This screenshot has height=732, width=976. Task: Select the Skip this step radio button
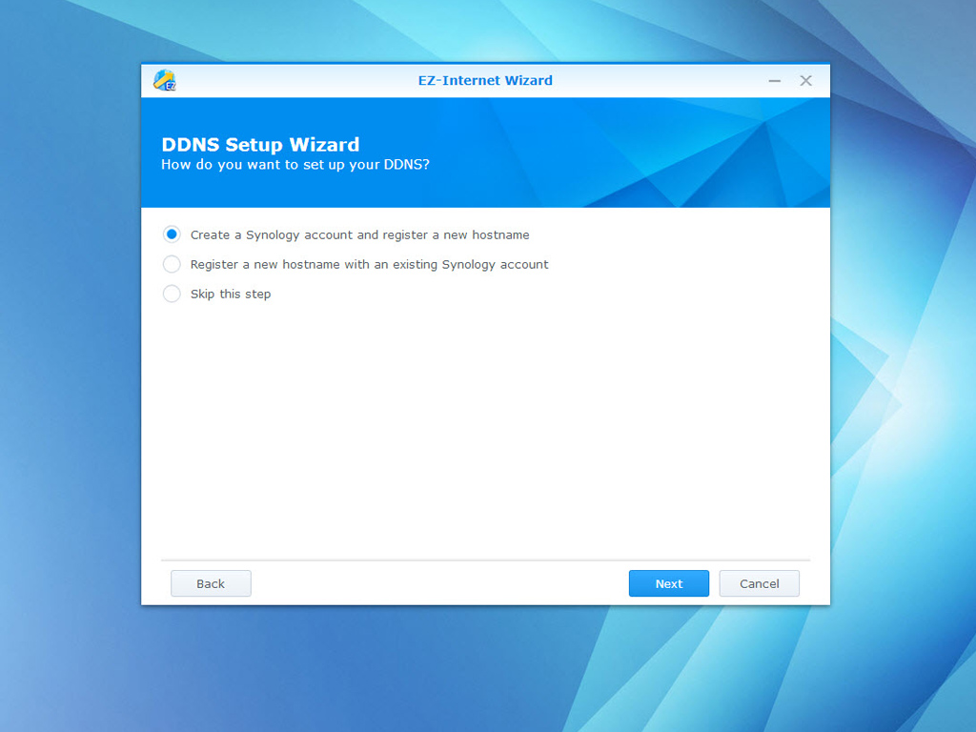[172, 294]
